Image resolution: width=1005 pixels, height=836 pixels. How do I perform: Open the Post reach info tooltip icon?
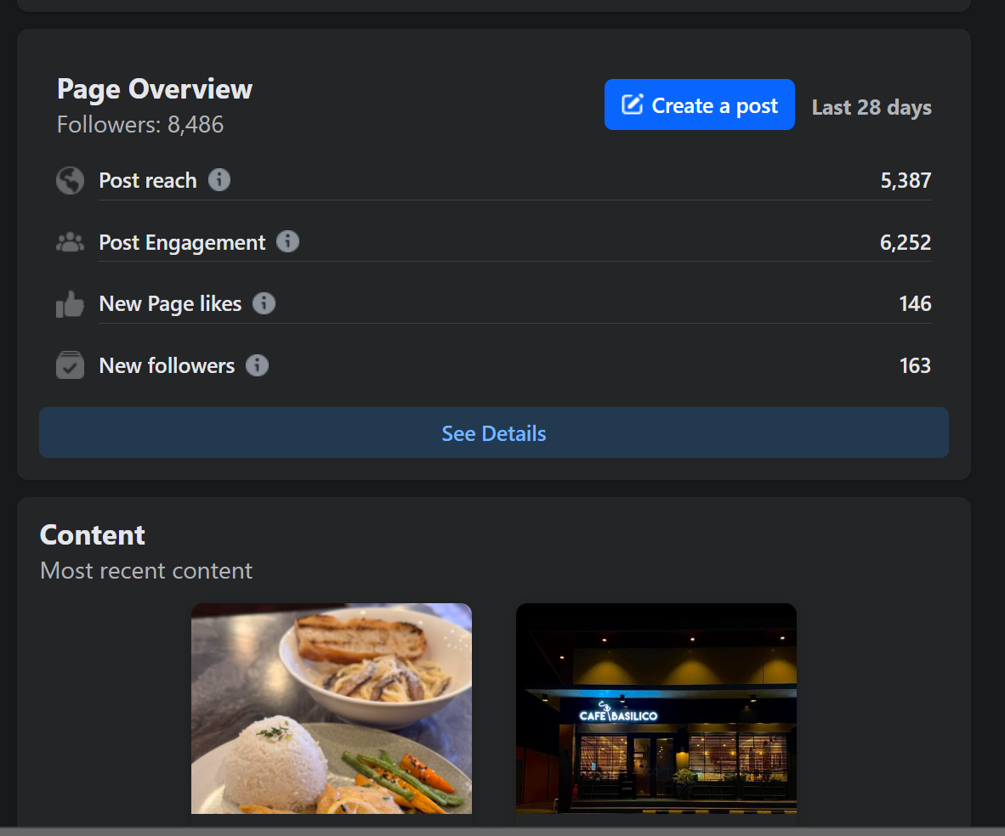[219, 180]
